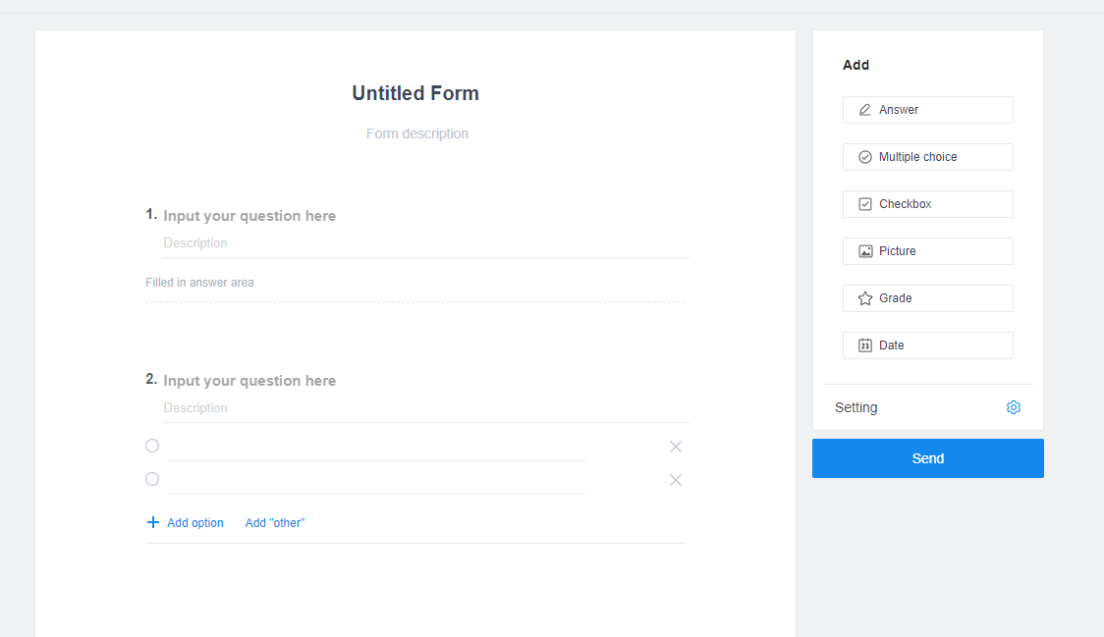Select the first radio option of question 2
1104x637 pixels.
click(x=152, y=445)
